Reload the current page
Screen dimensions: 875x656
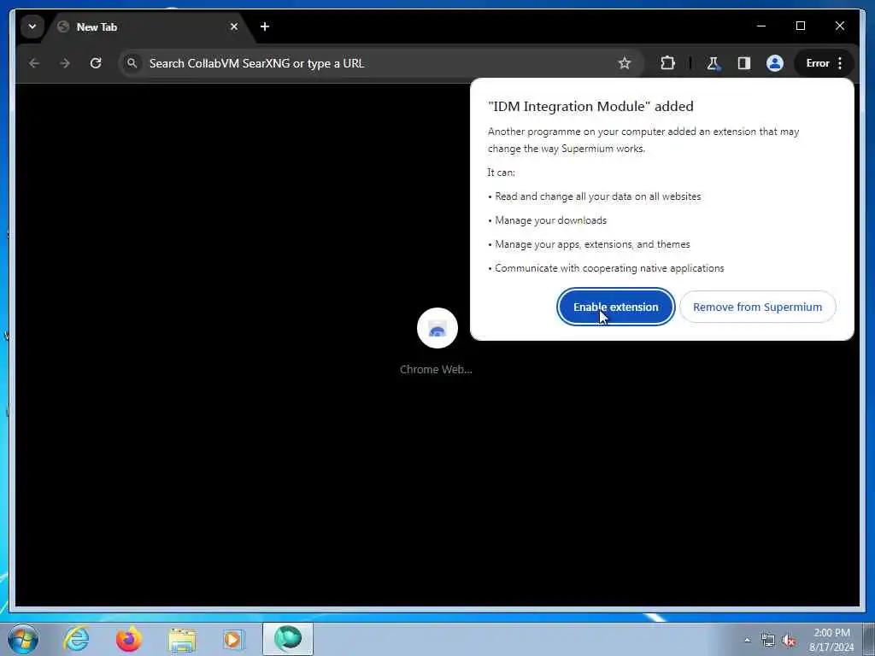pyautogui.click(x=96, y=63)
